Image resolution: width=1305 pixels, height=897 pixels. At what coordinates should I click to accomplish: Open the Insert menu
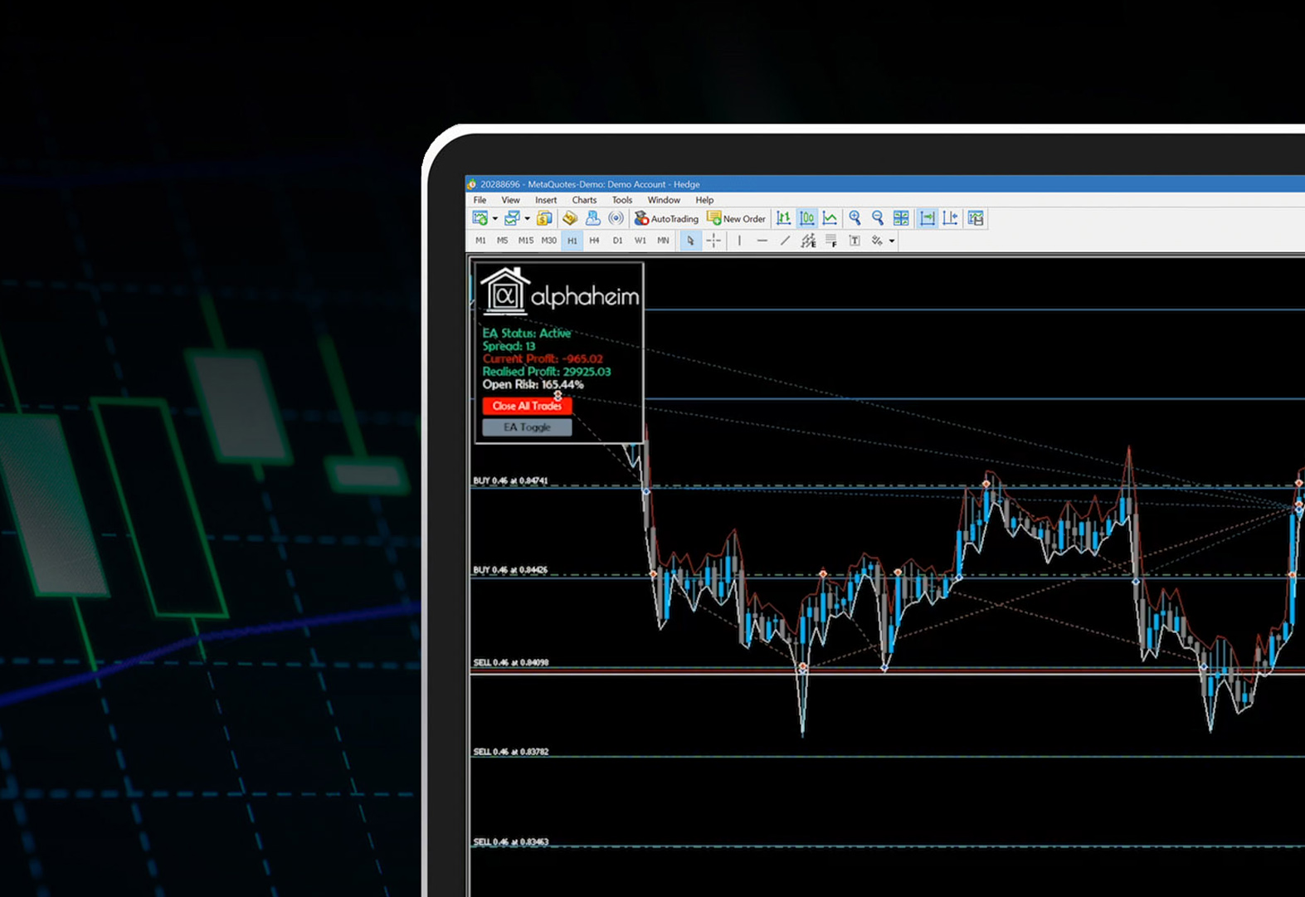[546, 200]
